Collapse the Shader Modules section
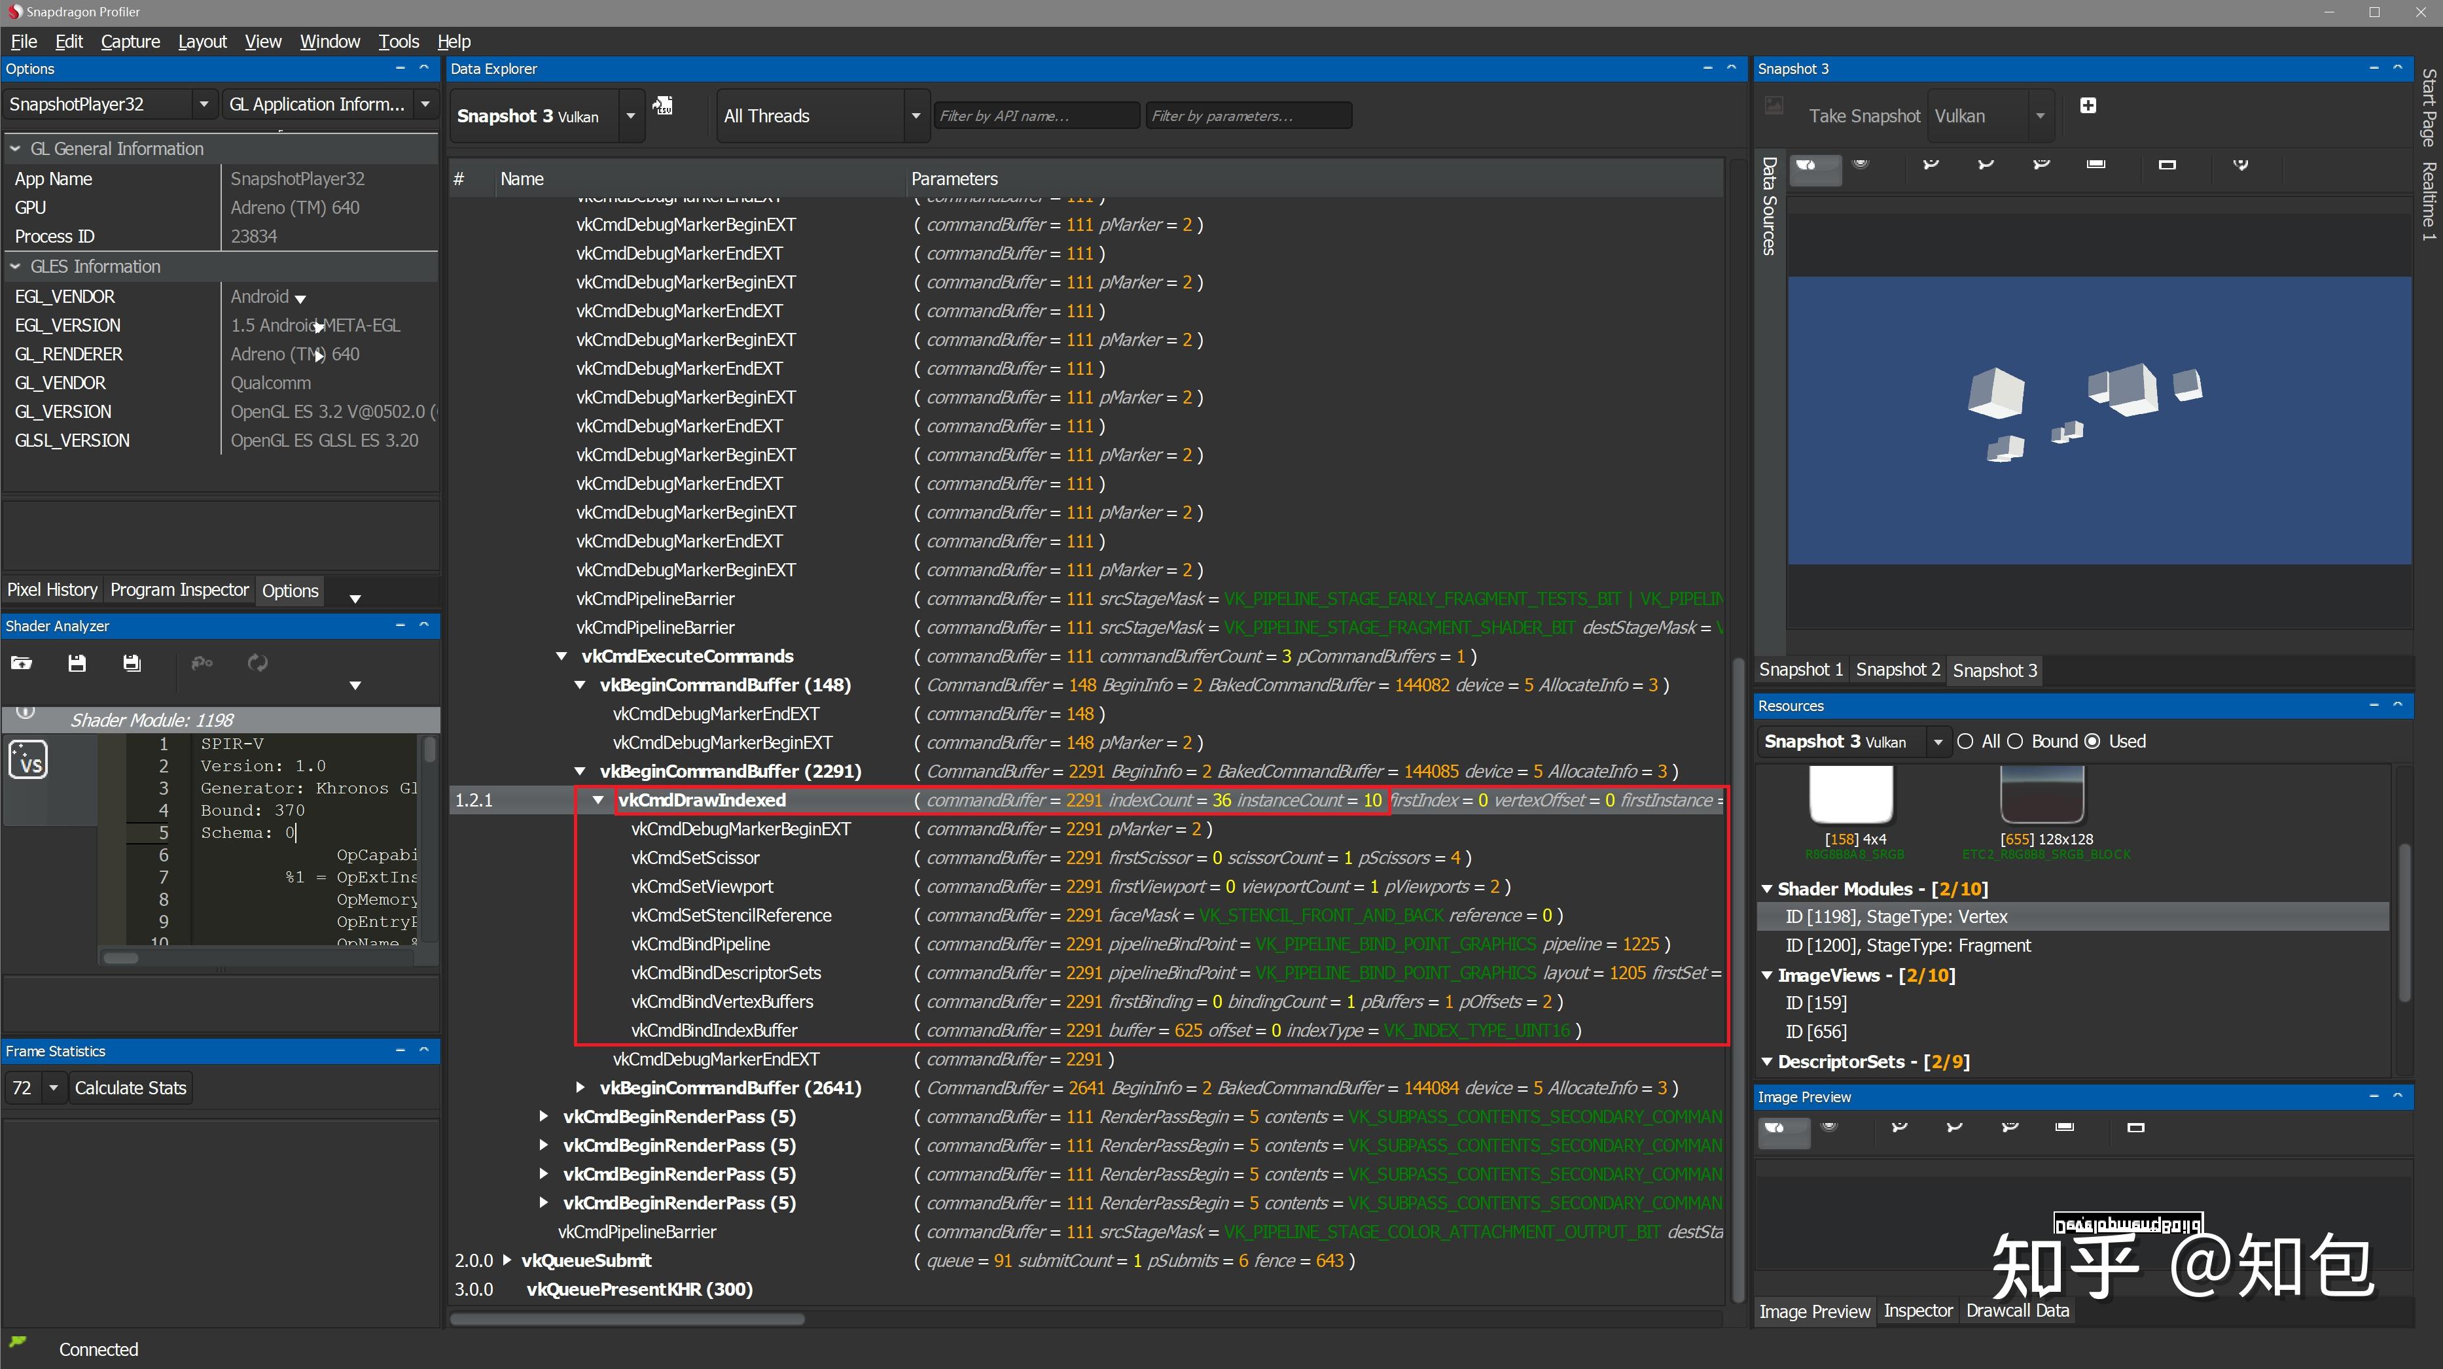The image size is (2443, 1369). tap(1766, 890)
